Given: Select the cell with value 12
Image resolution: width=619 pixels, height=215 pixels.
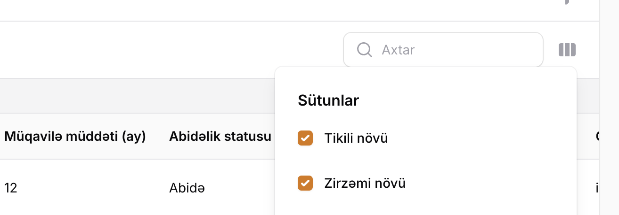Looking at the screenshot, I should point(11,188).
